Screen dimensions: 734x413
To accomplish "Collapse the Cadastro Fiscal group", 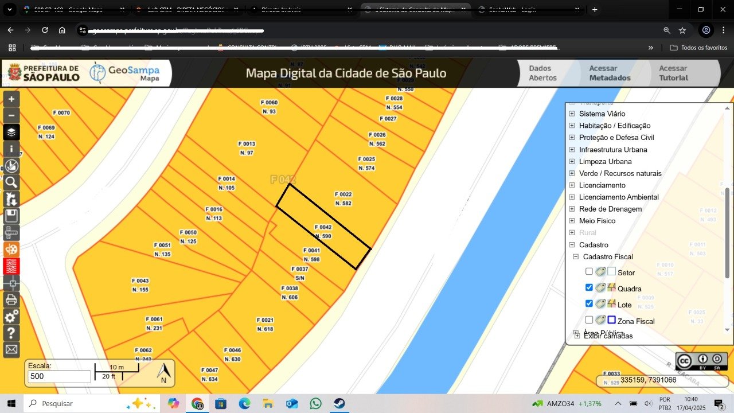I will pos(576,257).
